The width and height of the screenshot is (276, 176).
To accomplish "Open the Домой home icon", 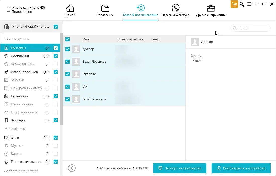I will pyautogui.click(x=70, y=8).
